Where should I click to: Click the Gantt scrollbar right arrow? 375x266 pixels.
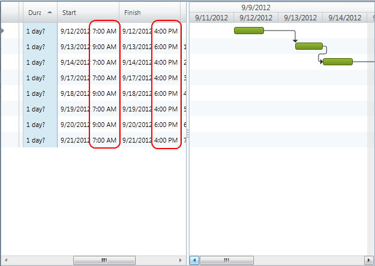pyautogui.click(x=370, y=260)
